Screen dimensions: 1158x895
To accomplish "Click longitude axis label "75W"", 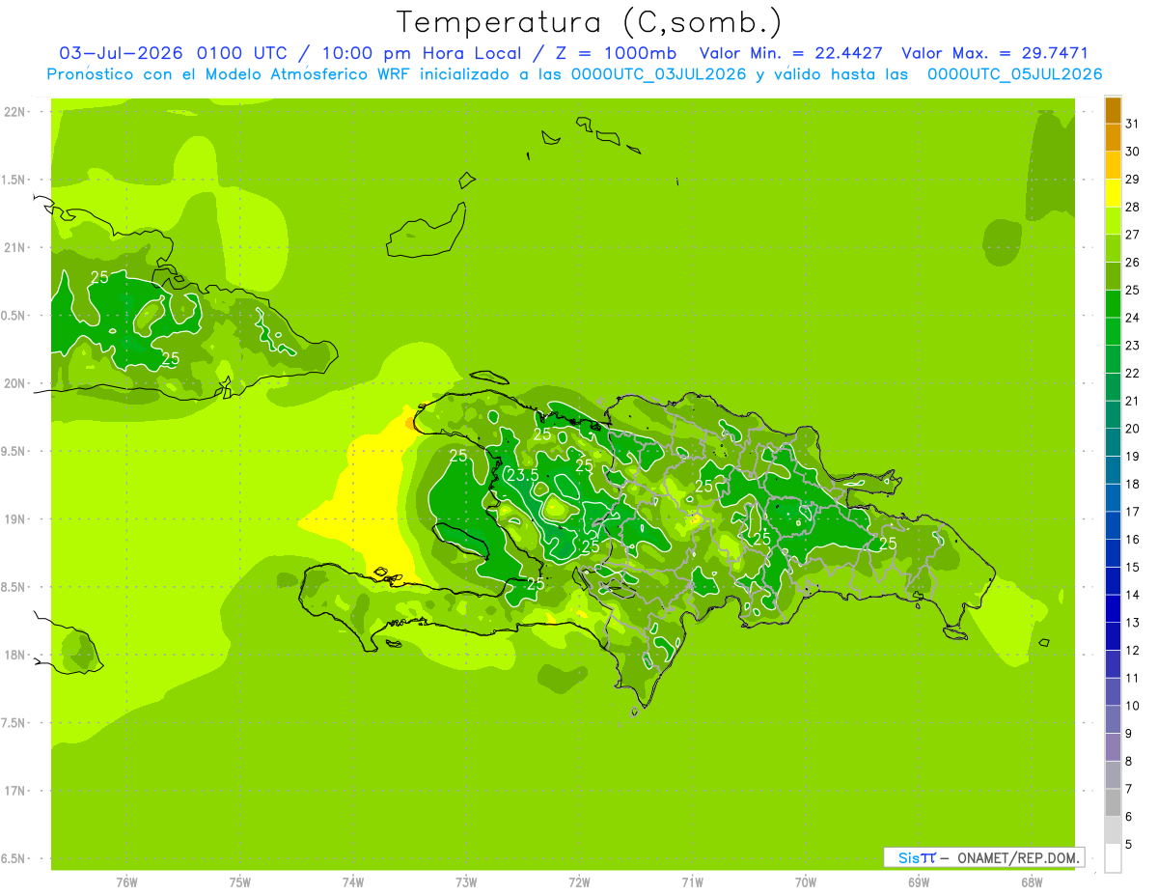I will tap(240, 882).
